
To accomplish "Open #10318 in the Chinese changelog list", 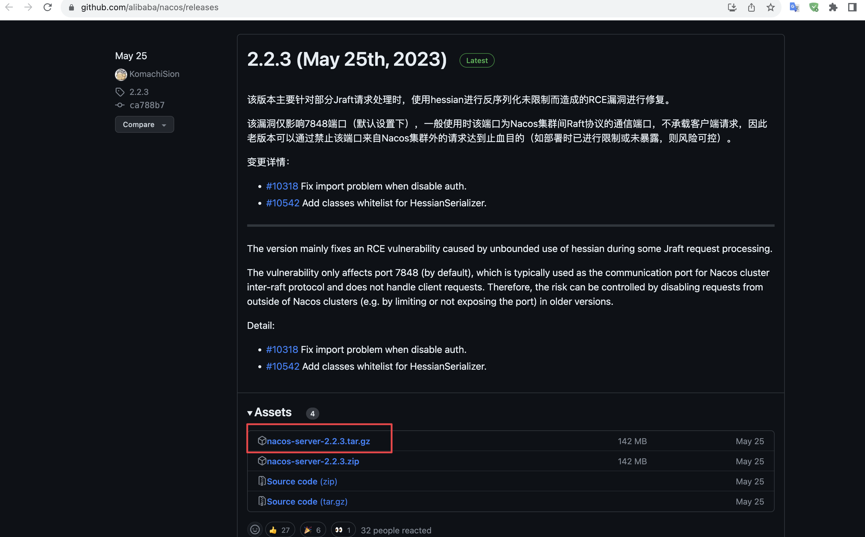I will [x=282, y=186].
